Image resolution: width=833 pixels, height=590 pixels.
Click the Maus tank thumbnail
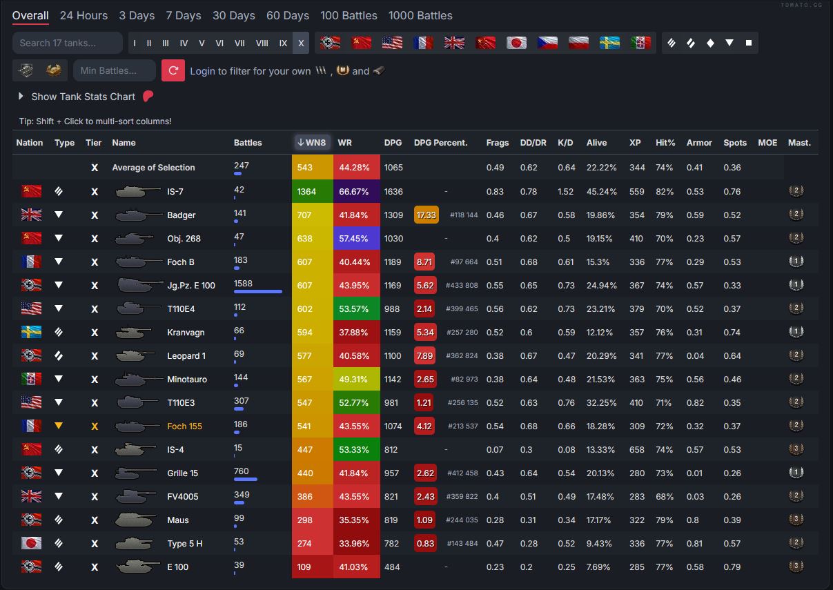tap(135, 520)
